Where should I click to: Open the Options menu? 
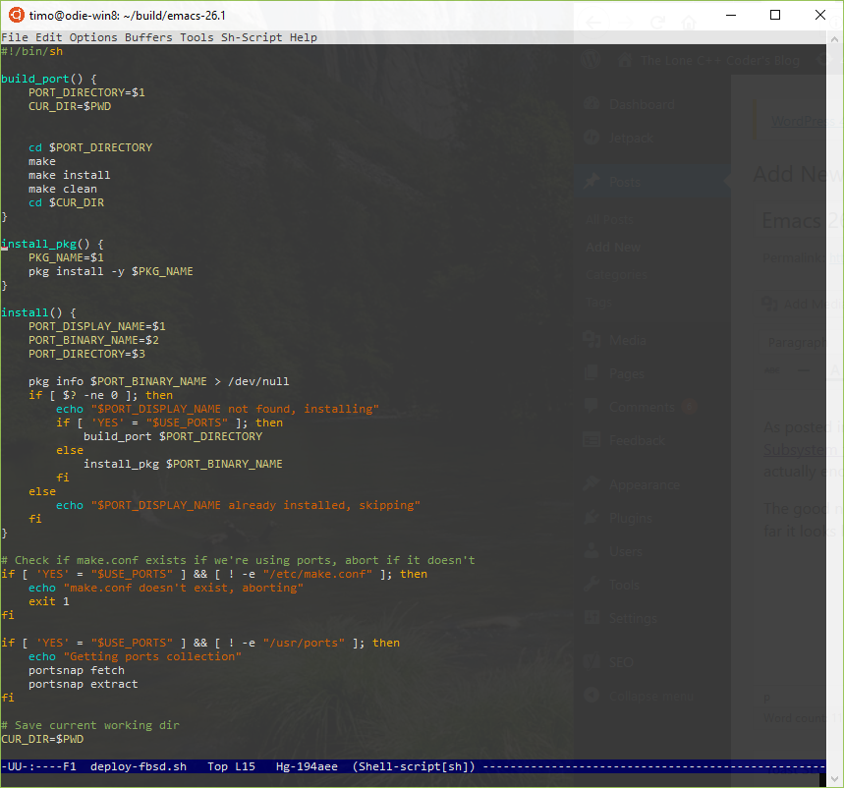tap(93, 37)
